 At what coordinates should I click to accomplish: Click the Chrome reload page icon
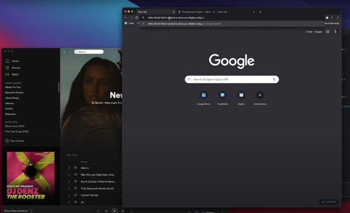click(137, 17)
